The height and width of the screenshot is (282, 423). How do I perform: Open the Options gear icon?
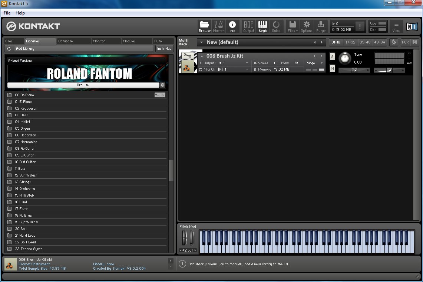tap(307, 26)
